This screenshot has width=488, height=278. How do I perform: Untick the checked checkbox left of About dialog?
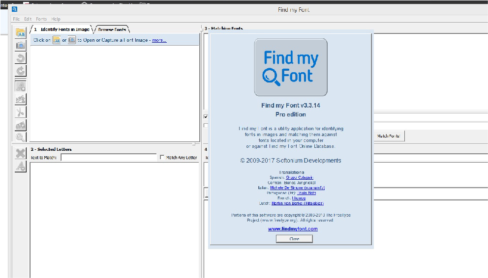click(x=206, y=117)
